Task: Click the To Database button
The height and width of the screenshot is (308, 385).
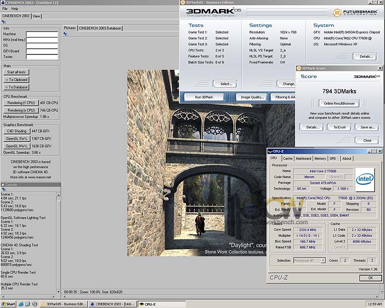Action: pyautogui.click(x=16, y=87)
